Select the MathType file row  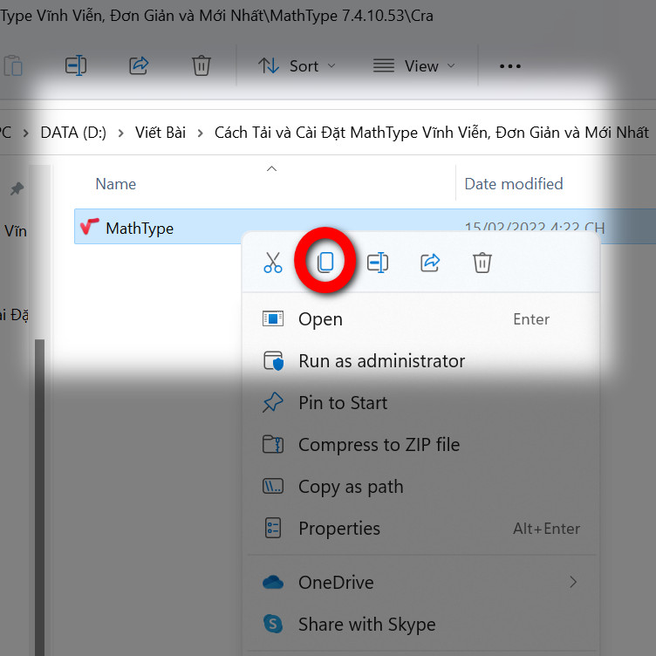[365, 226]
